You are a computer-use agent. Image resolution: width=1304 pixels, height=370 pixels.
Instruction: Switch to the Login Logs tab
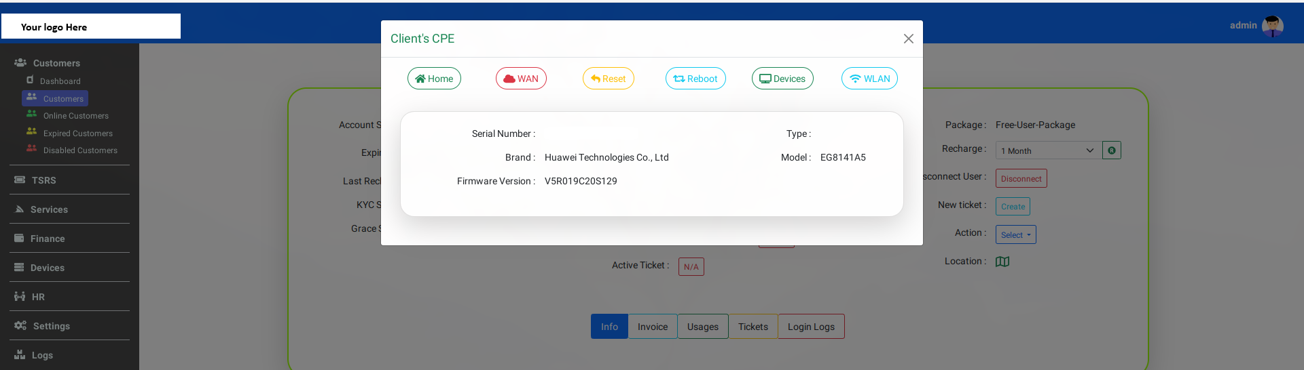[x=811, y=327]
